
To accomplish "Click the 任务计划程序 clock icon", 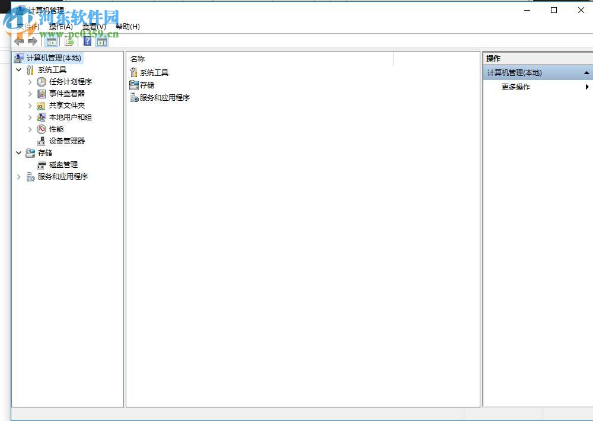I will (x=42, y=82).
